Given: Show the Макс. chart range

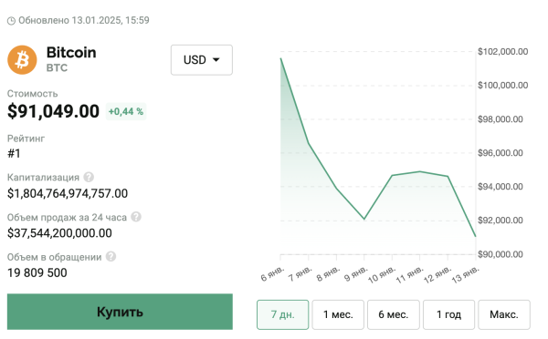Looking at the screenshot, I should pyautogui.click(x=504, y=314).
